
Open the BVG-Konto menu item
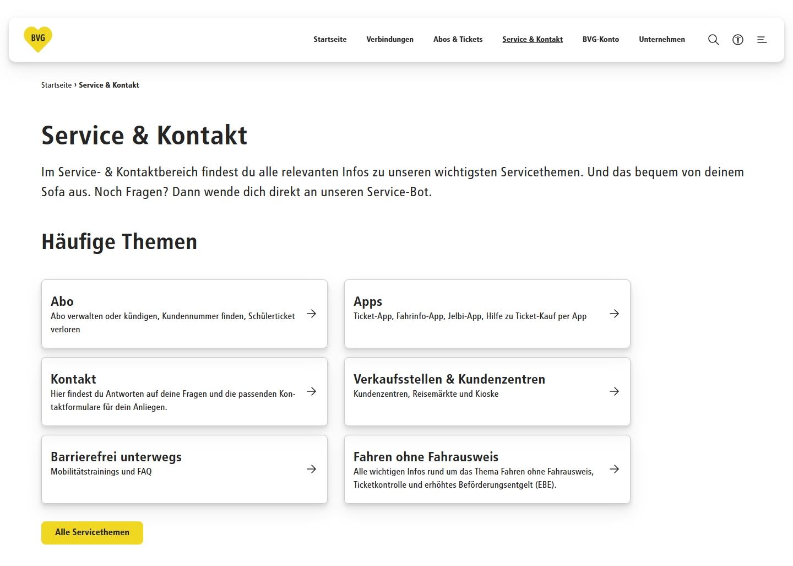coord(601,40)
